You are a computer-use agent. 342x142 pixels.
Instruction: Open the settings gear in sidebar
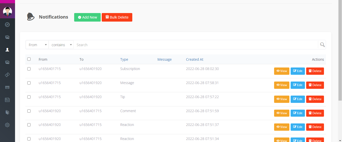click(x=7, y=125)
